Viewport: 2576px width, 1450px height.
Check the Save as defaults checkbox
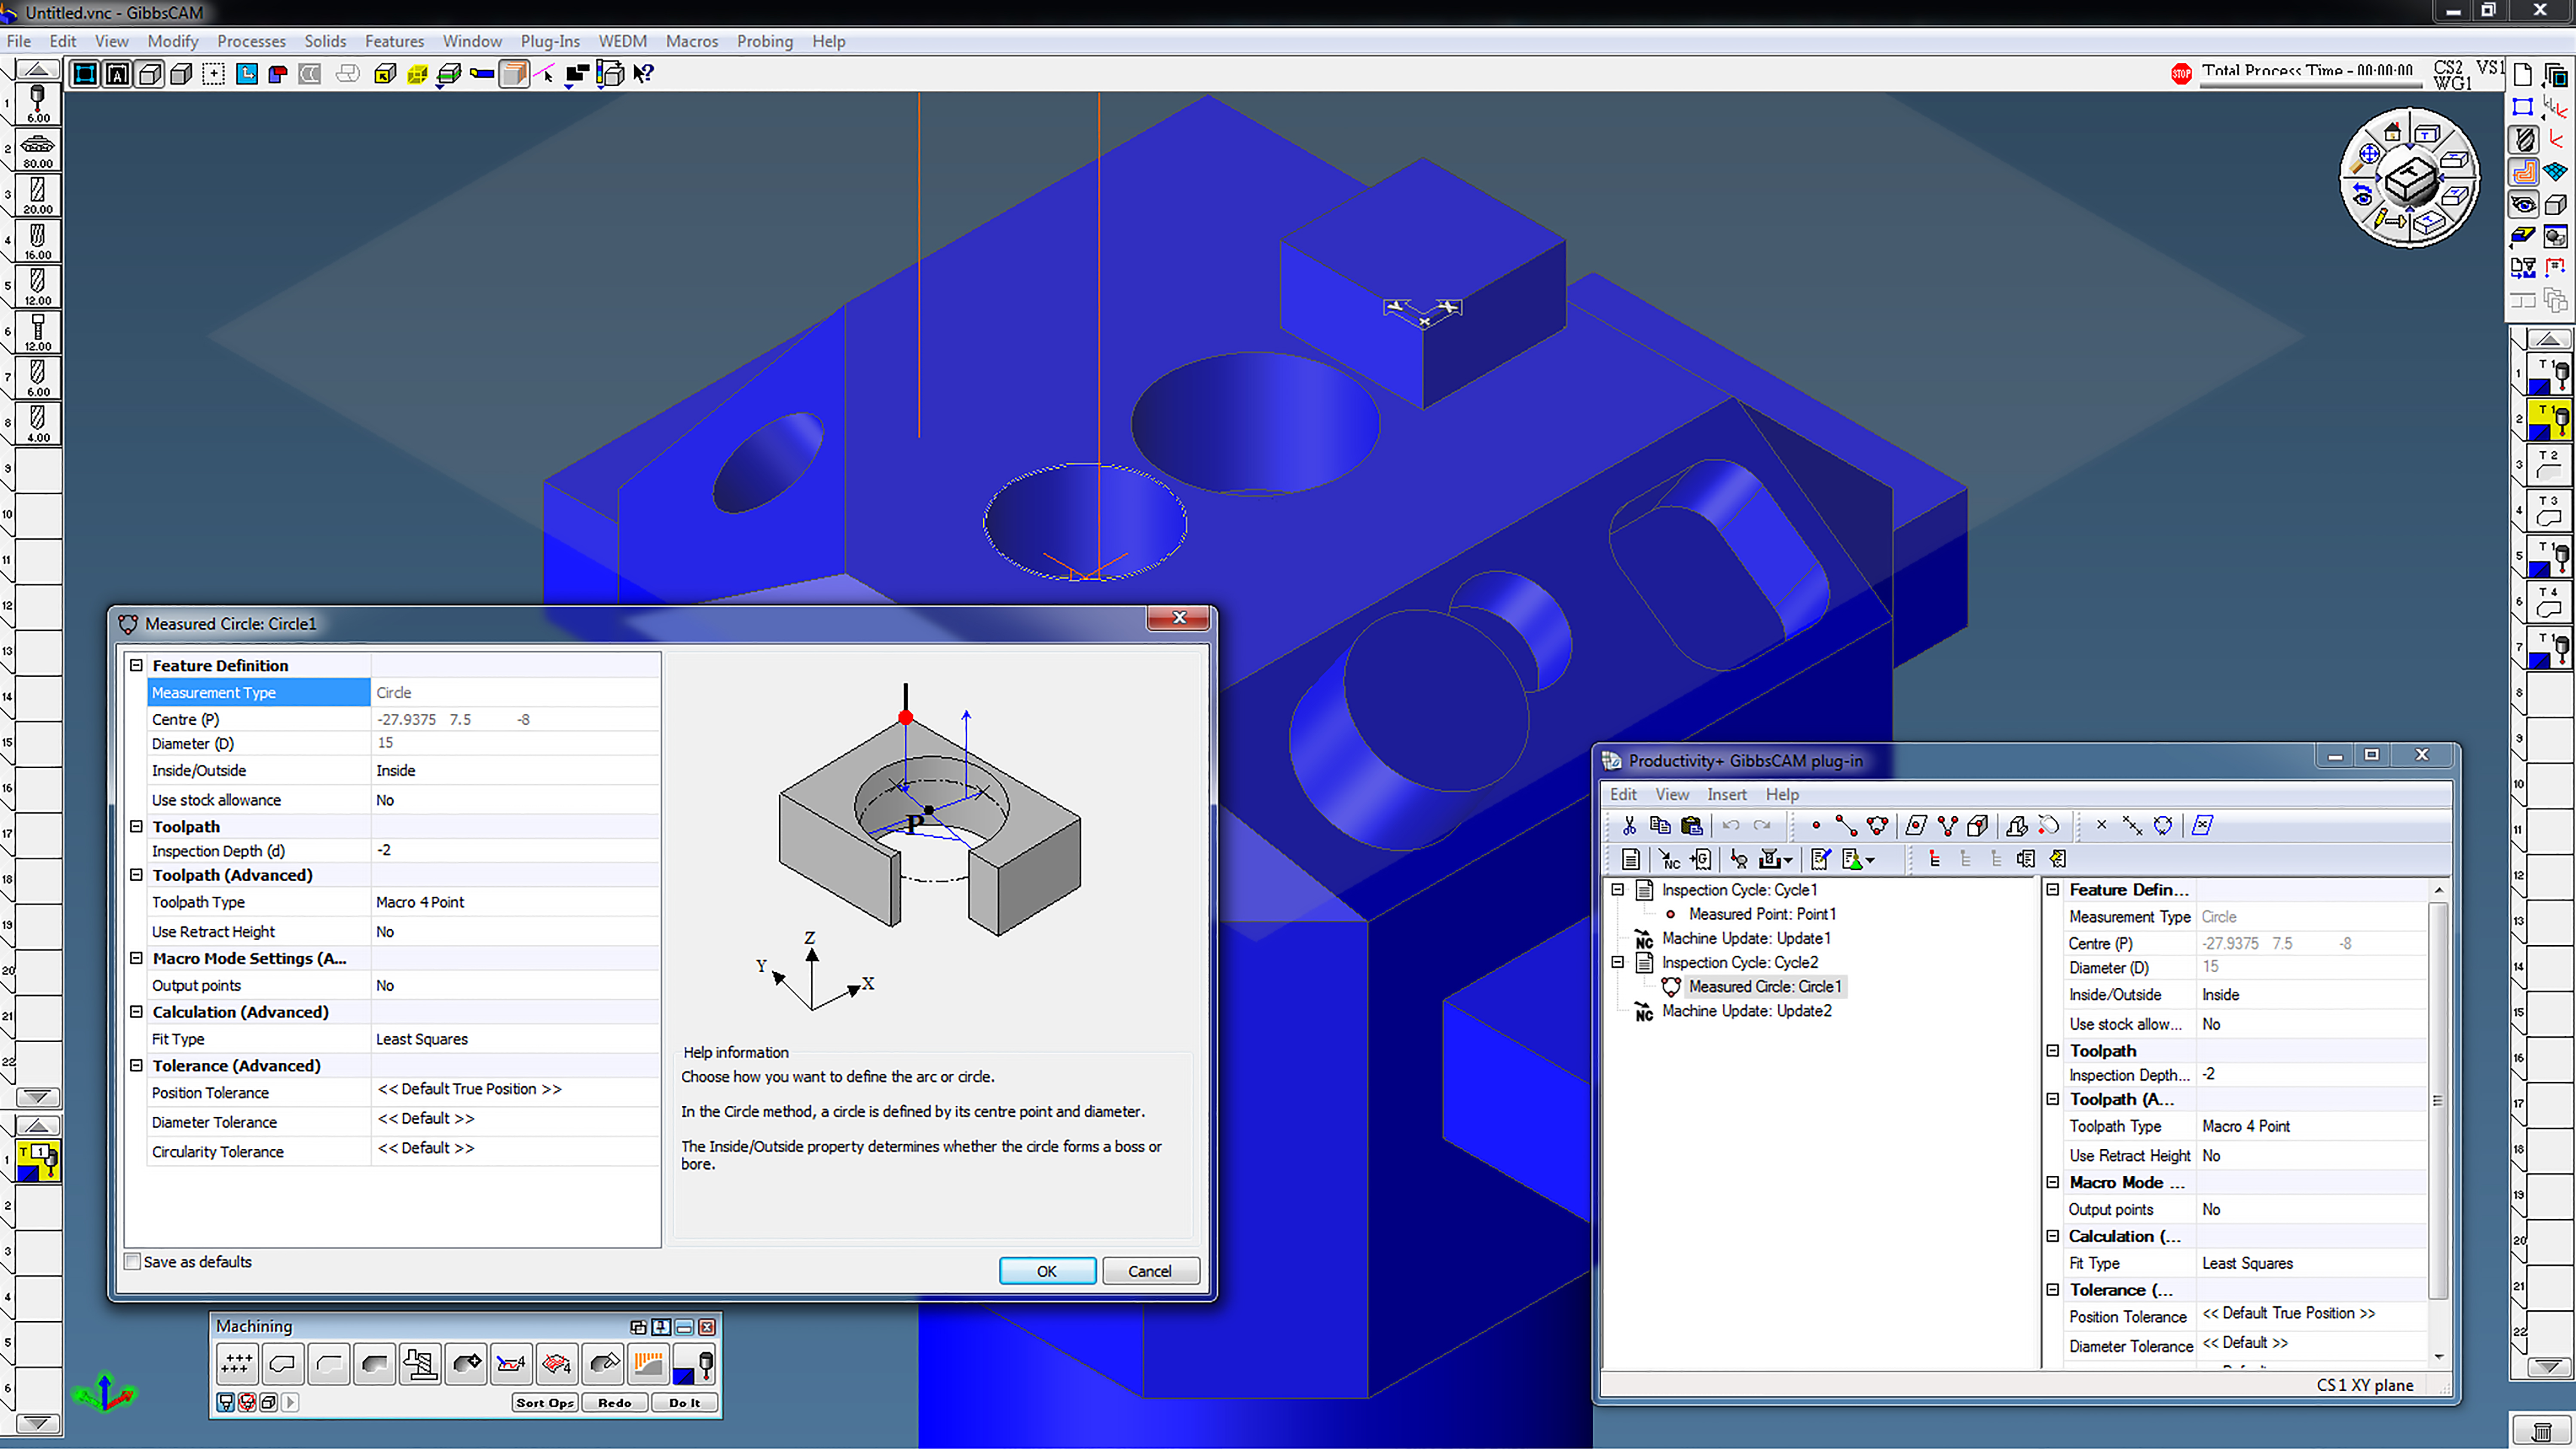133,1262
